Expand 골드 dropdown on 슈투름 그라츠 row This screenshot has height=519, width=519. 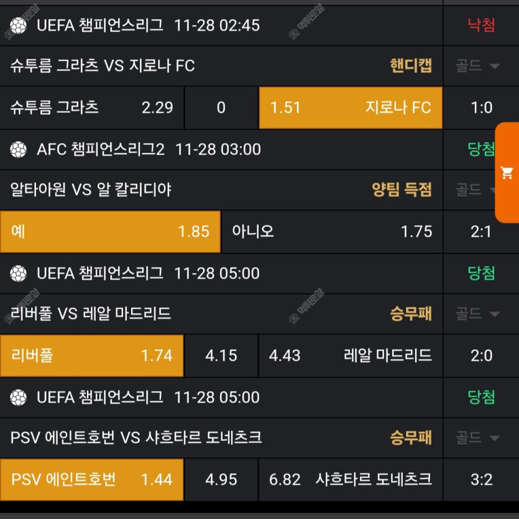pos(477,66)
